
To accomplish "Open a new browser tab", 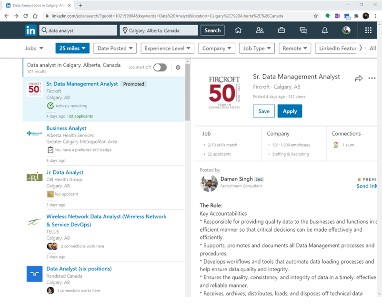I will [x=80, y=5].
